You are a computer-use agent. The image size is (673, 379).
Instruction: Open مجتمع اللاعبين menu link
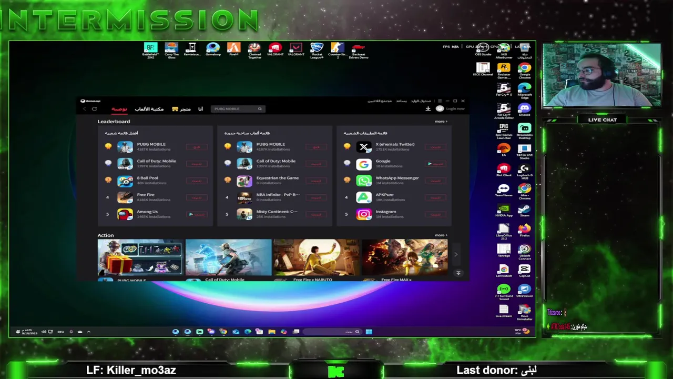point(380,101)
